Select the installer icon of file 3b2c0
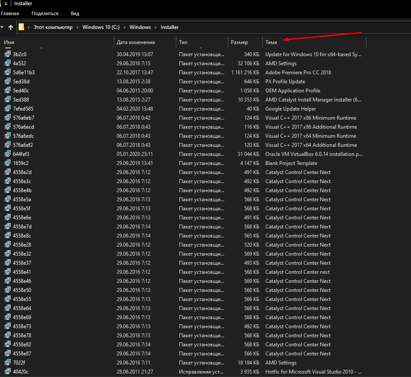The image size is (411, 377). tap(8, 54)
